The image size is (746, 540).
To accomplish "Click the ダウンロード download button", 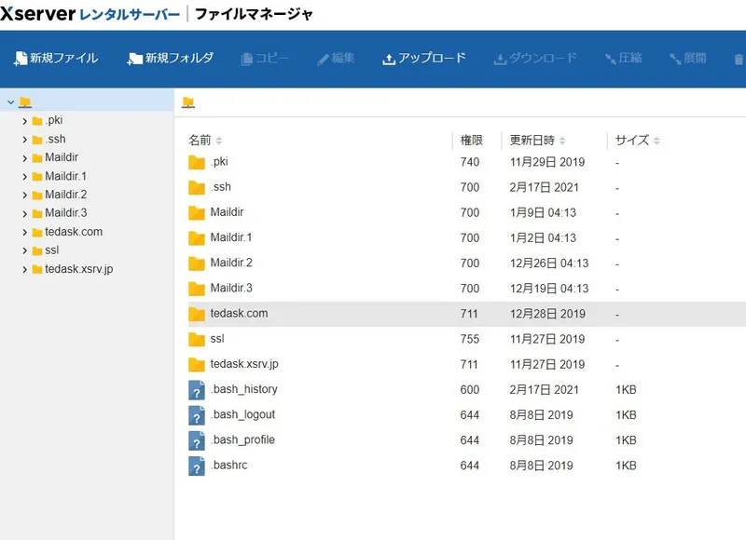I will pyautogui.click(x=535, y=59).
